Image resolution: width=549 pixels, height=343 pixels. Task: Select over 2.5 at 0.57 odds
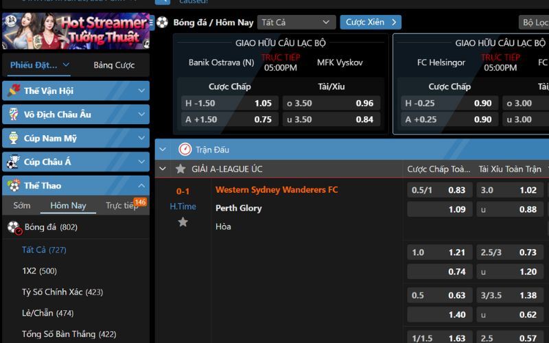coord(510,338)
